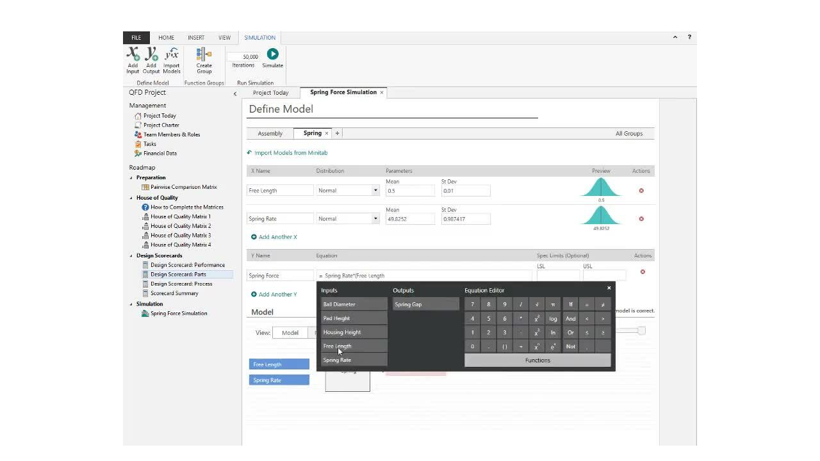Insert Pad Height input into equation
820x461 pixels.
tap(354, 318)
